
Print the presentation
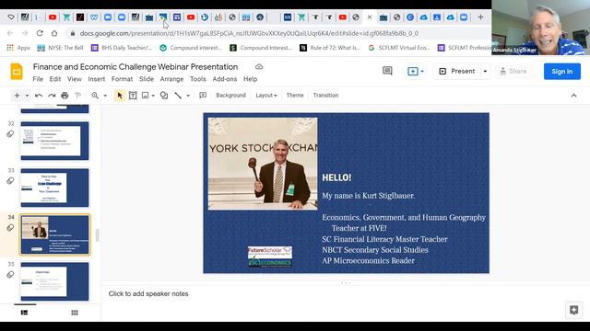(x=65, y=96)
